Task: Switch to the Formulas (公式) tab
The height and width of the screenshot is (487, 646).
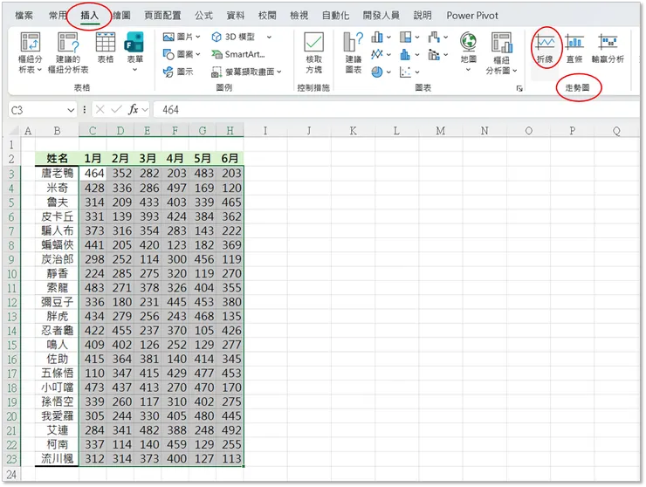Action: pos(203,16)
